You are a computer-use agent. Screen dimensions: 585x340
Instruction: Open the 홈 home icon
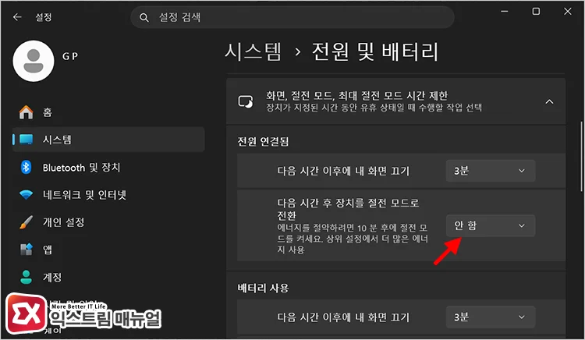[x=26, y=112]
